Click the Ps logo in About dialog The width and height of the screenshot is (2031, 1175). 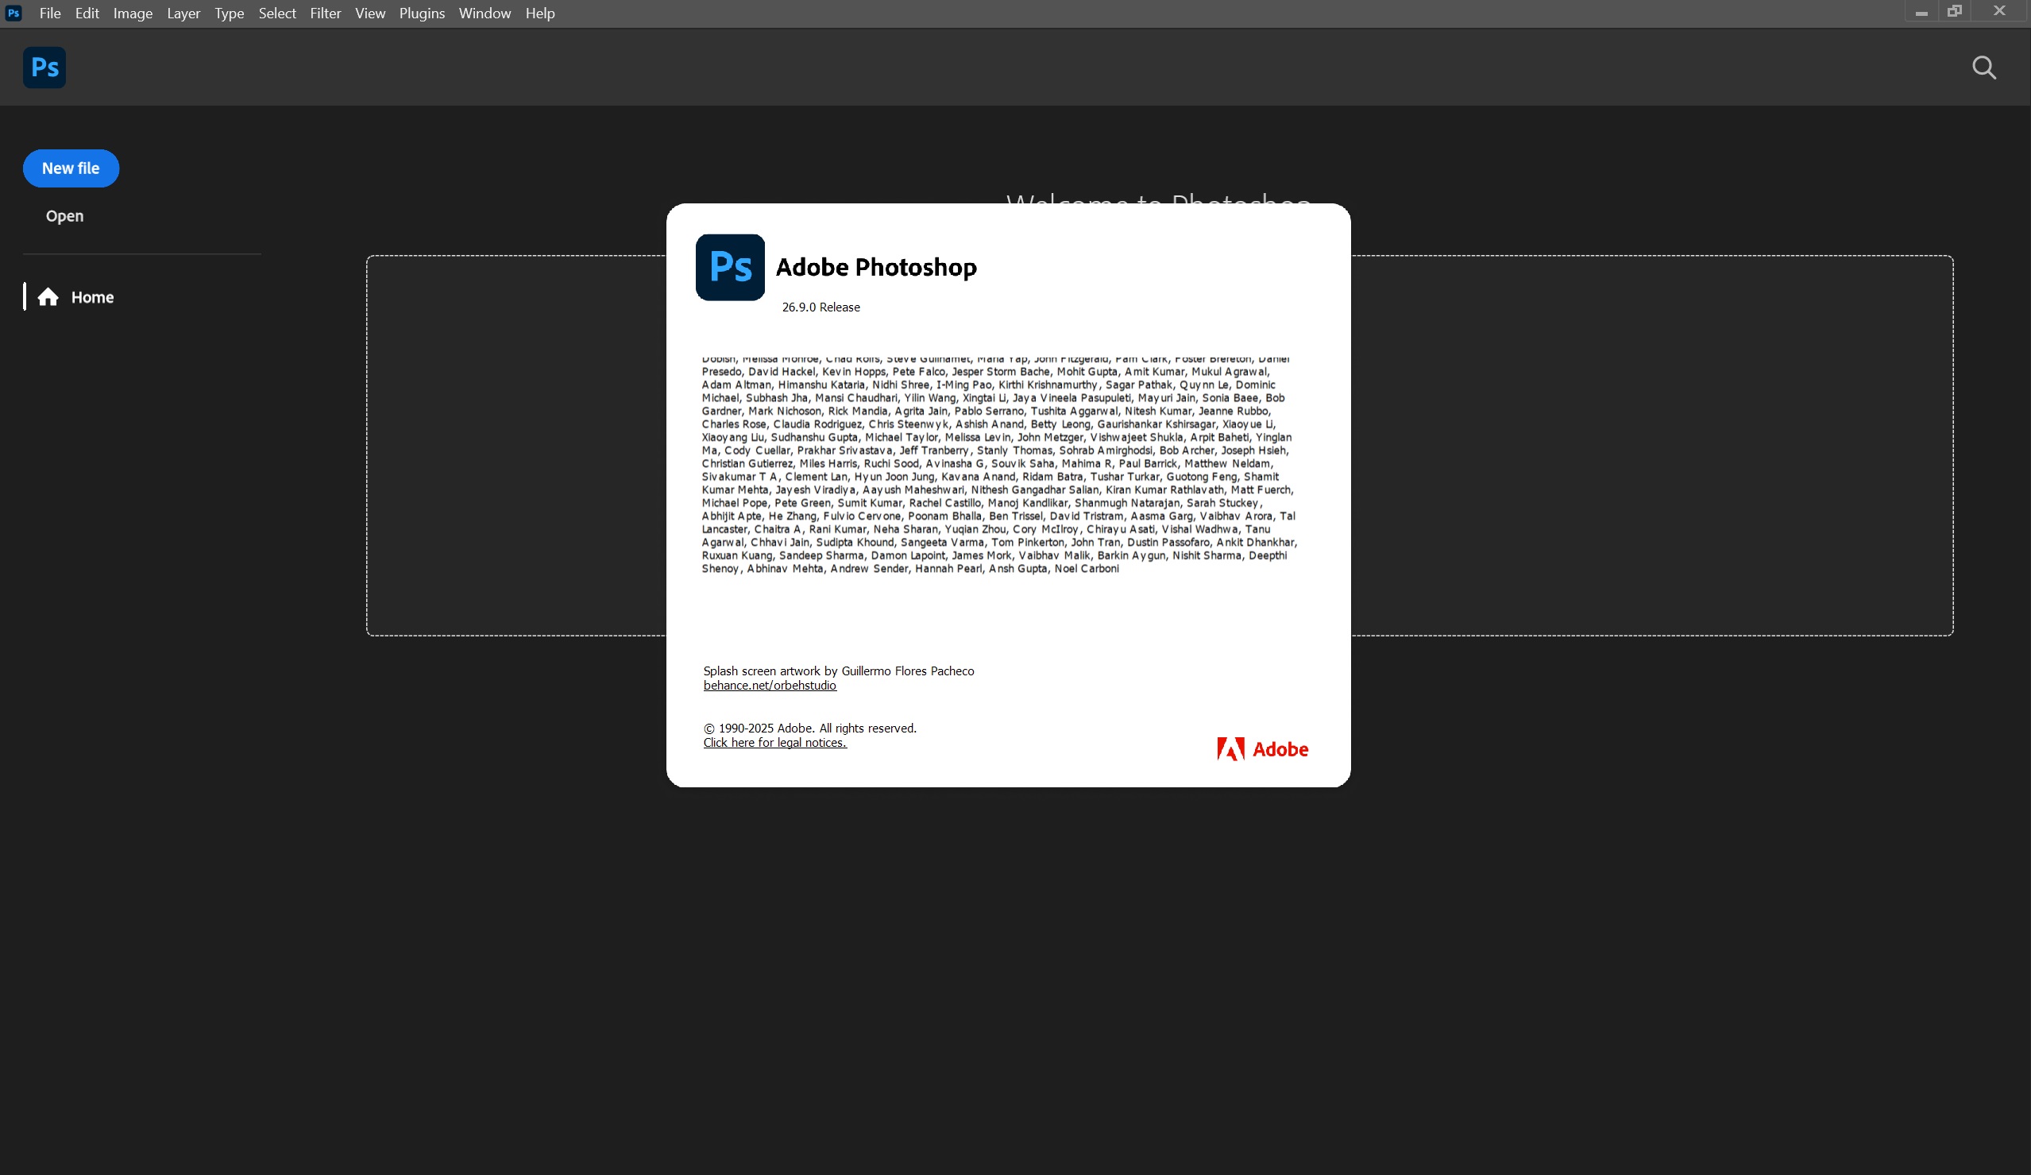pyautogui.click(x=729, y=268)
